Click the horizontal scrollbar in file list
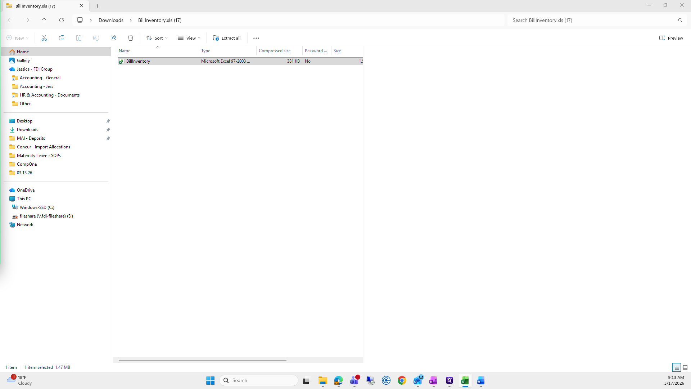The width and height of the screenshot is (691, 389). click(x=202, y=360)
